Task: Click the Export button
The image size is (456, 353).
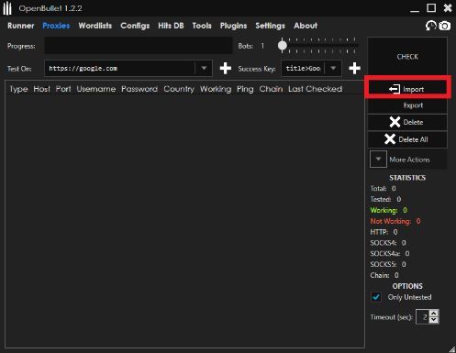Action: coord(407,105)
